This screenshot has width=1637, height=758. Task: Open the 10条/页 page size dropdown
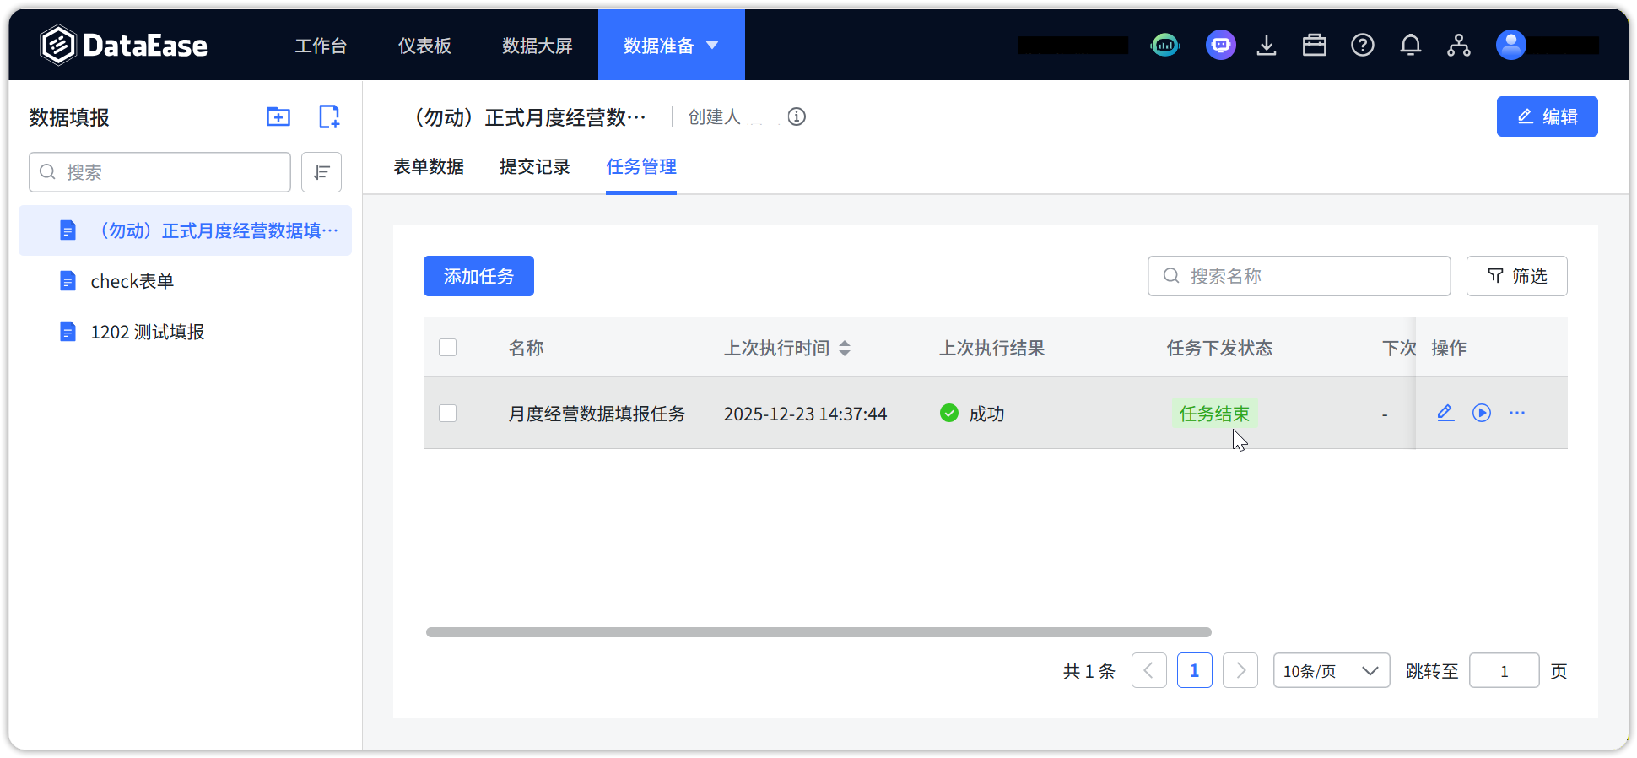point(1331,671)
